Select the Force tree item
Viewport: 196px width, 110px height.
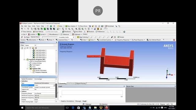[x=34, y=67]
